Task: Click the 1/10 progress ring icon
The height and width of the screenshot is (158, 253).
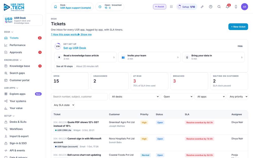Action: pos(58,46)
